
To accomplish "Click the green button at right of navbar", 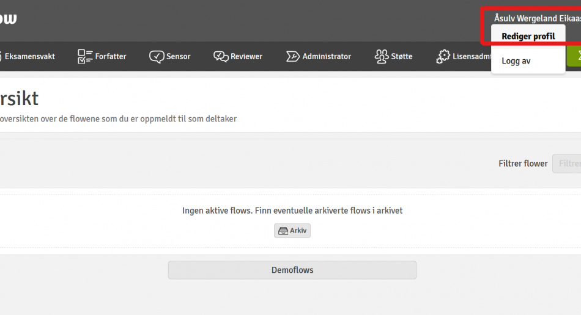I will (574, 56).
